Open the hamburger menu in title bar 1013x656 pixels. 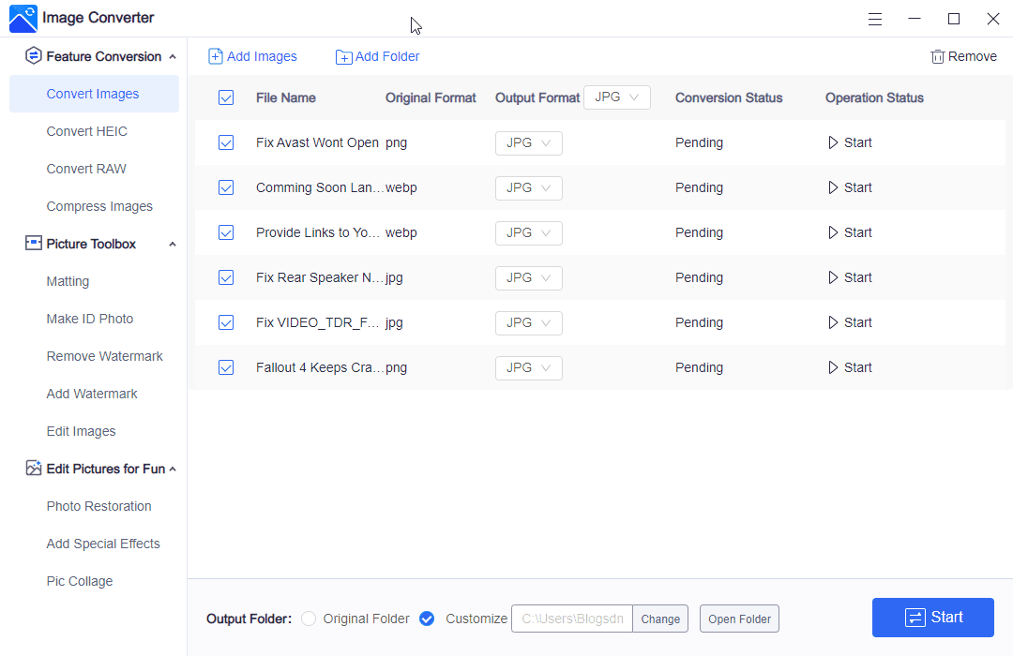(x=875, y=19)
